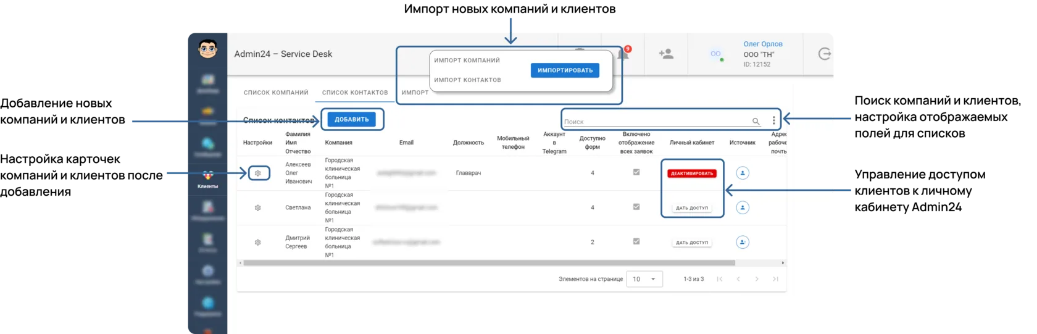Click the name Дмитрий Сергеев in the table

coord(298,242)
